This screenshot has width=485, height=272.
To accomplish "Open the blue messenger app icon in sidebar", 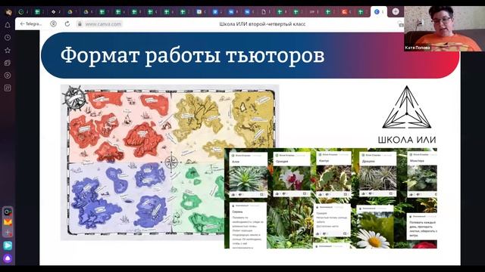I will click(8, 246).
